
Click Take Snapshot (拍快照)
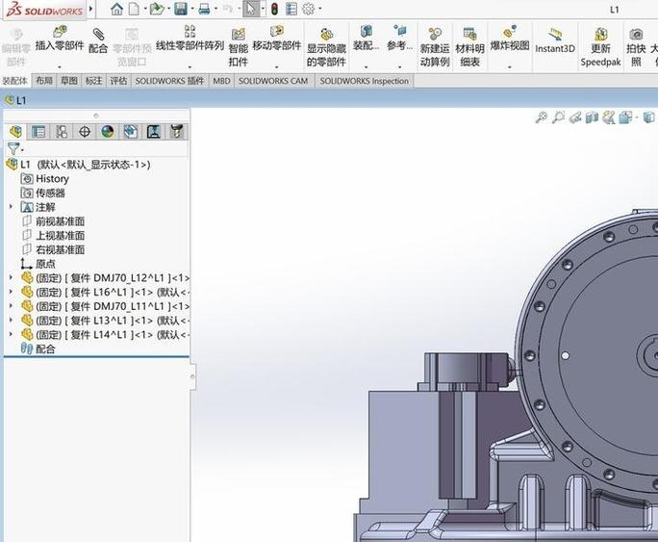click(x=636, y=47)
